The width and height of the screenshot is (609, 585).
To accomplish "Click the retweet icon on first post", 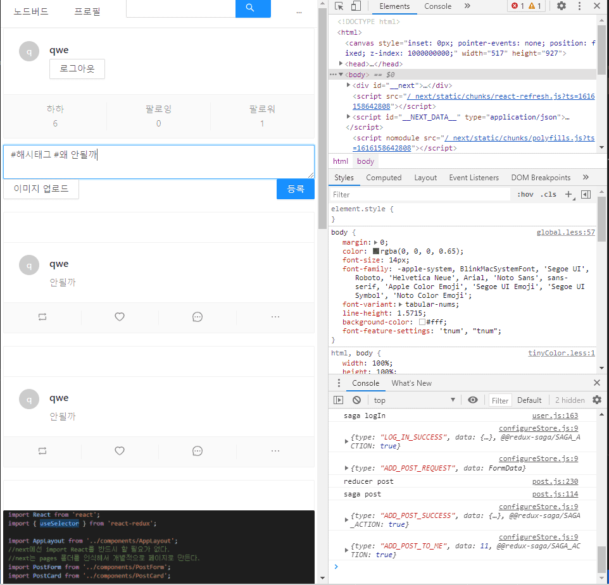I will (x=42, y=317).
